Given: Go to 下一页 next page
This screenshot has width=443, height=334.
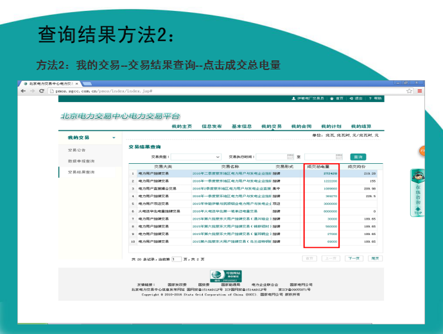Looking at the screenshot, I should [352, 258].
